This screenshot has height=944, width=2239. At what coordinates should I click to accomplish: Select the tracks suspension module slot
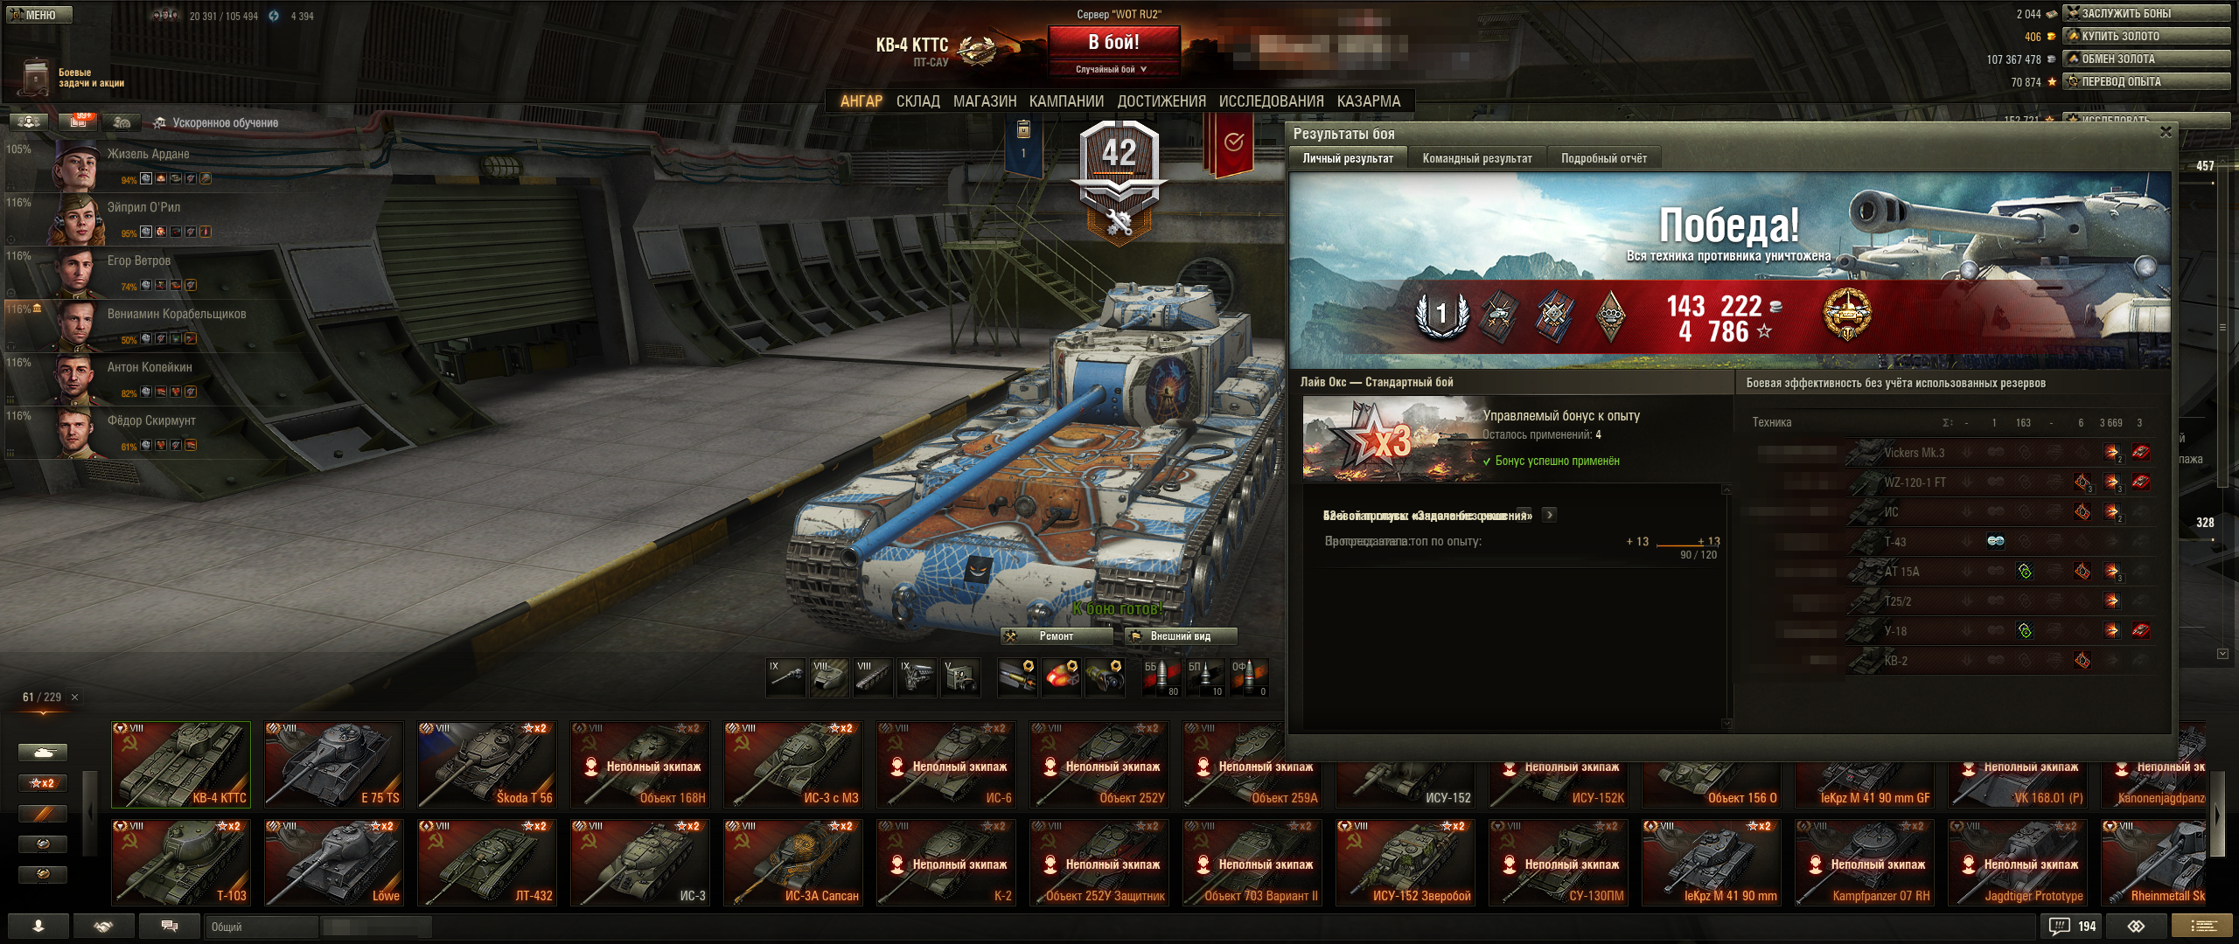point(873,678)
